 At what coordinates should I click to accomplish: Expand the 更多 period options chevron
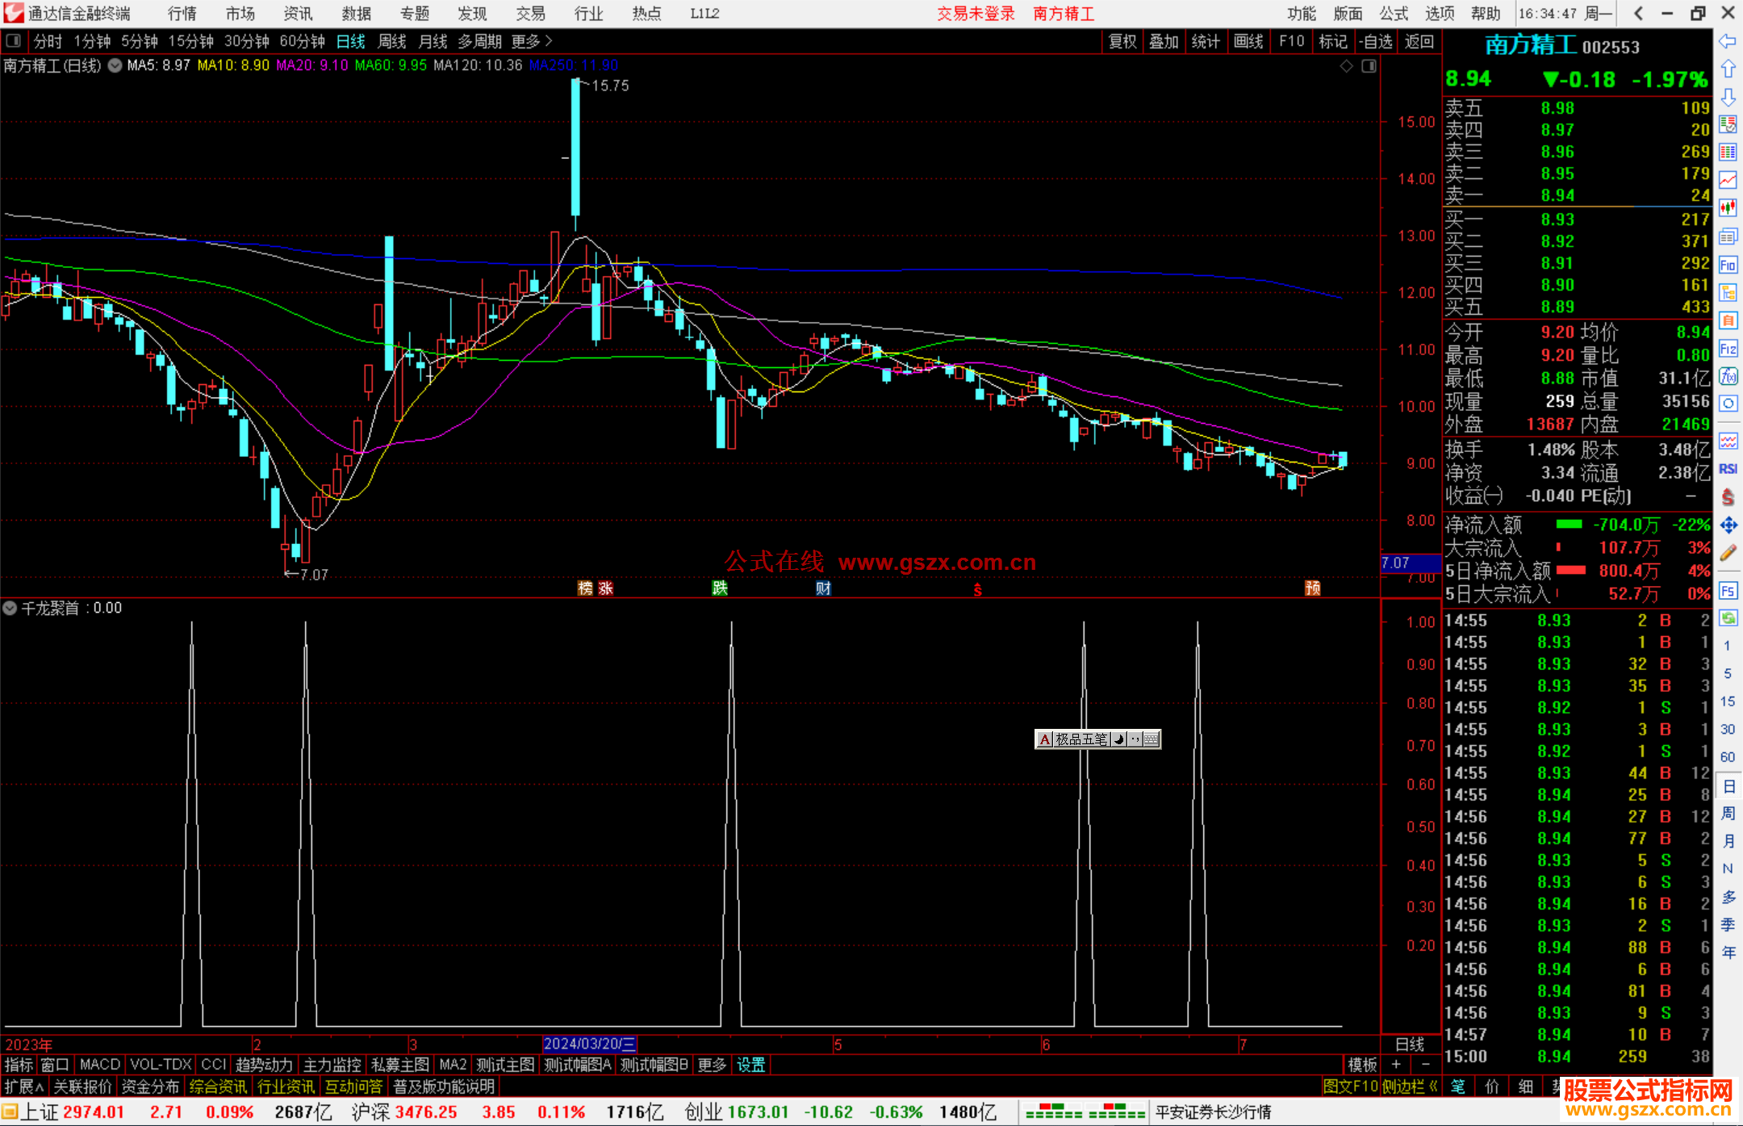click(549, 40)
